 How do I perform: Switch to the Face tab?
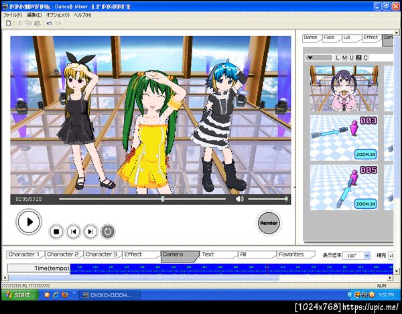coord(330,37)
